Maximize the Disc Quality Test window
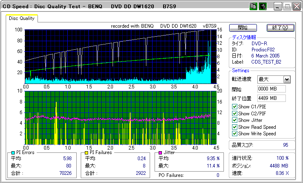This screenshot has height=183, width=303. (x=287, y=7)
